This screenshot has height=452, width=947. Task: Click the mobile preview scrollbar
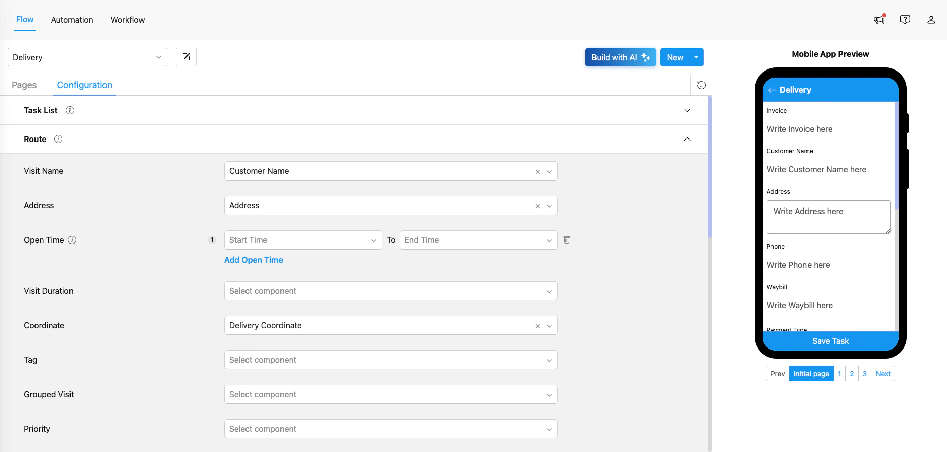(x=896, y=156)
